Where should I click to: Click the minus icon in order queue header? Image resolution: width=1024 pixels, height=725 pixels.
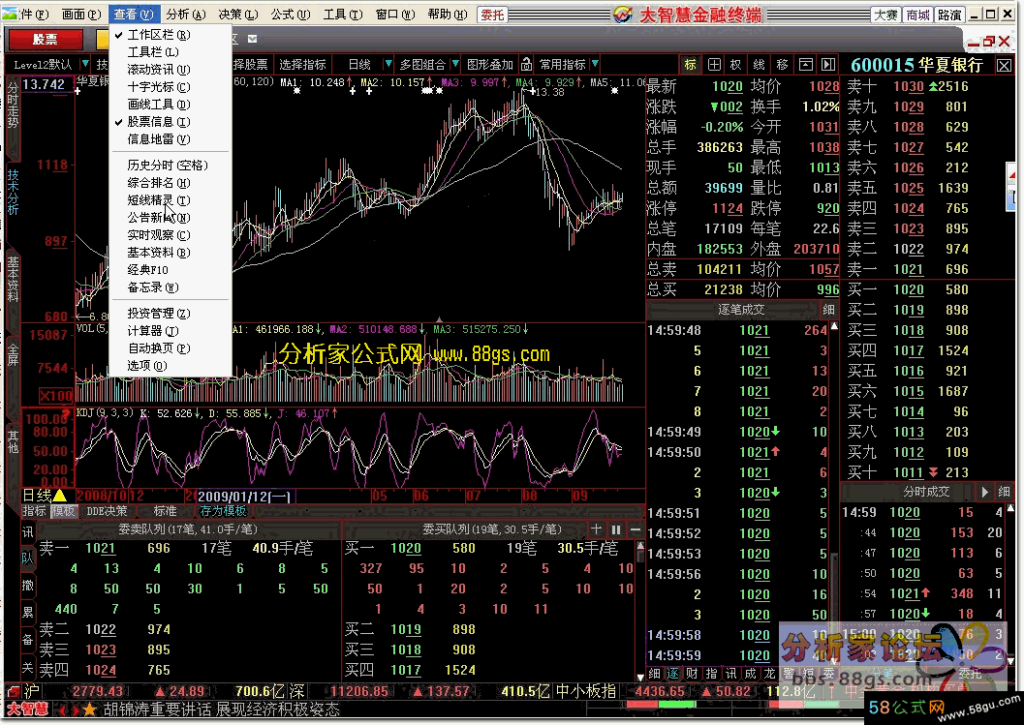634,529
